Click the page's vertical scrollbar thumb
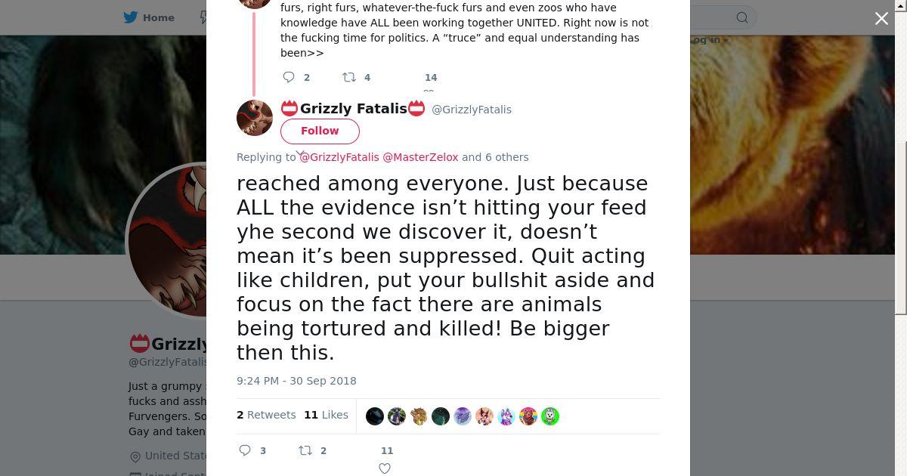This screenshot has height=476, width=907. [x=900, y=227]
